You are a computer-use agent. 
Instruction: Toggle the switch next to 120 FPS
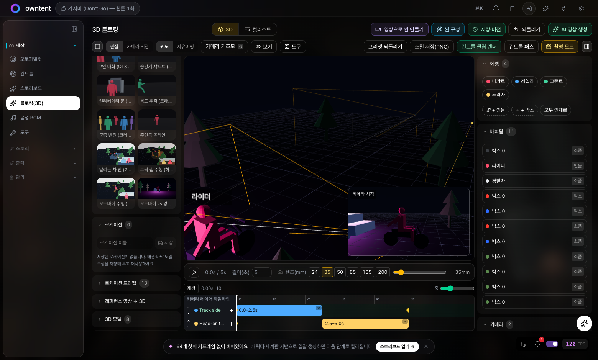coord(552,344)
